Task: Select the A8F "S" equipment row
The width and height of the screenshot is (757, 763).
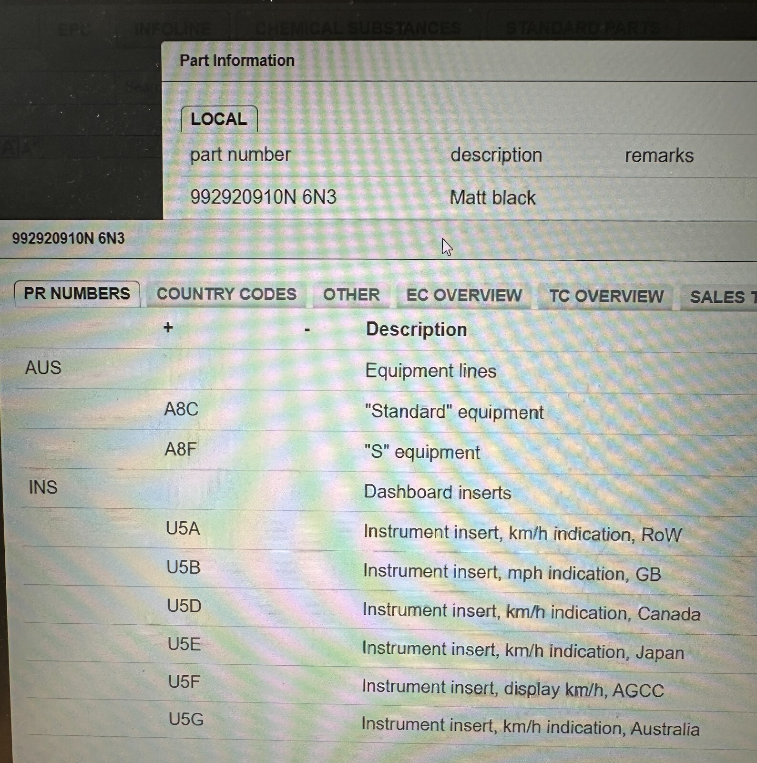Action: click(x=422, y=452)
